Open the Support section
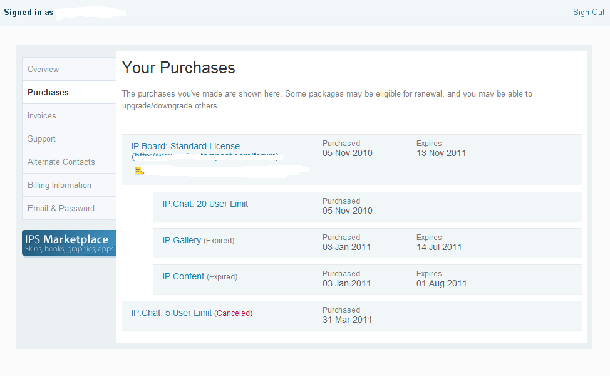610x376 pixels. pyautogui.click(x=70, y=138)
